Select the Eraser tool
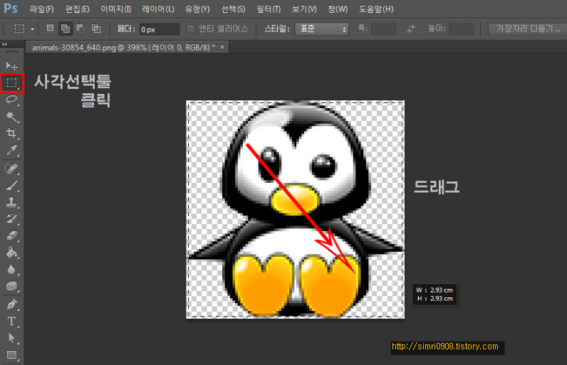This screenshot has height=365, width=567. pos(11,236)
